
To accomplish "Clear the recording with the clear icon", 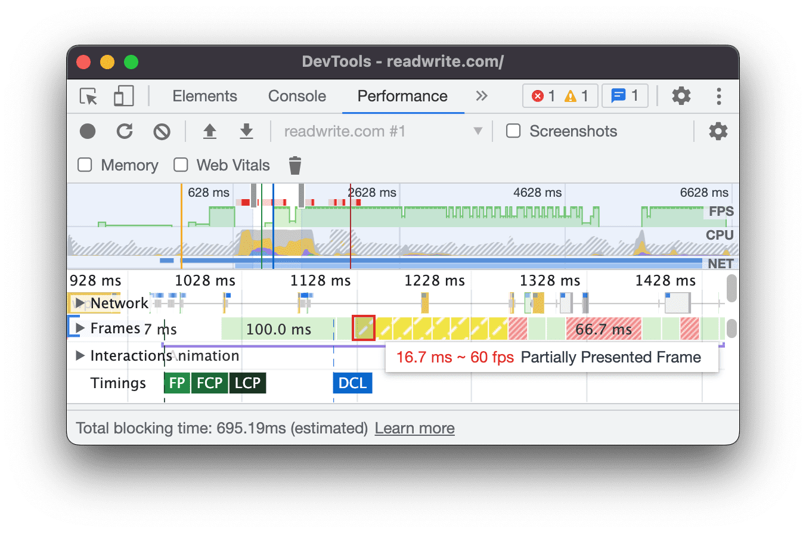I will 162,131.
